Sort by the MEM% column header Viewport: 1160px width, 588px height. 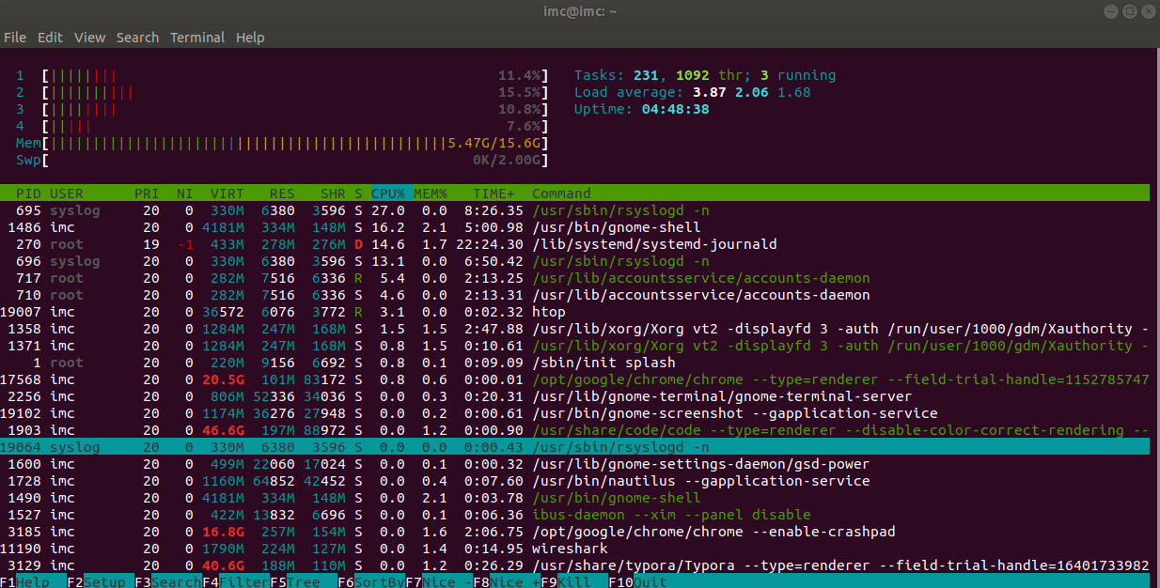tap(431, 193)
